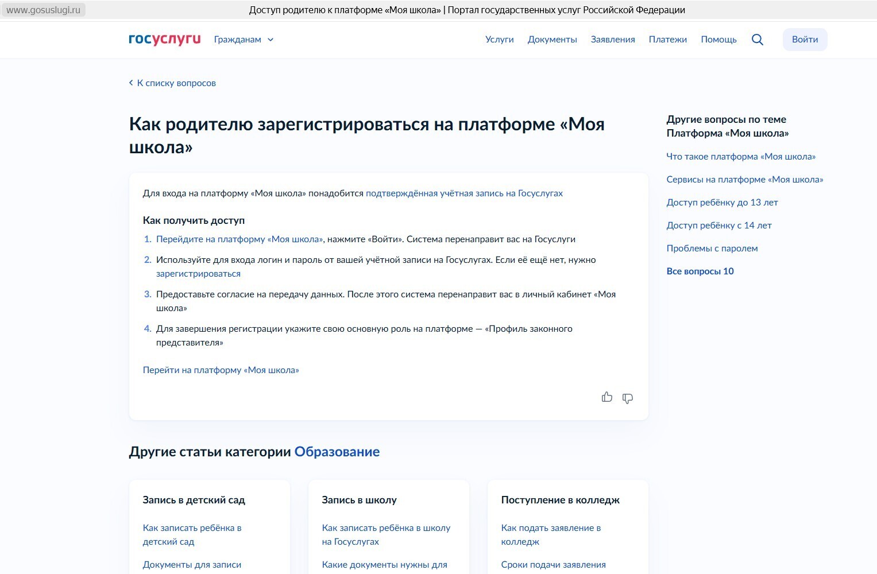Screen dimensions: 877x574
Task: Open Доступ ребёнку до 13 лет
Action: tap(722, 203)
